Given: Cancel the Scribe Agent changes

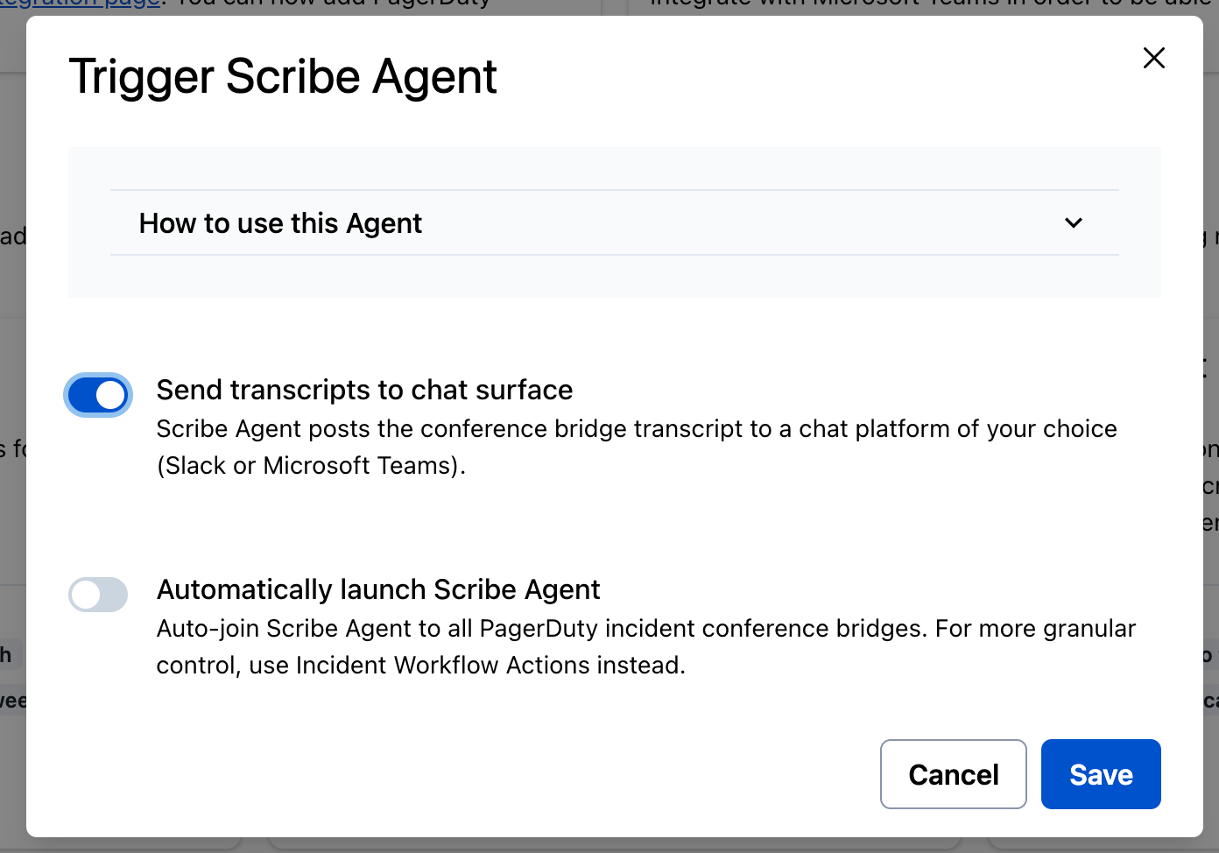Looking at the screenshot, I should 953,774.
